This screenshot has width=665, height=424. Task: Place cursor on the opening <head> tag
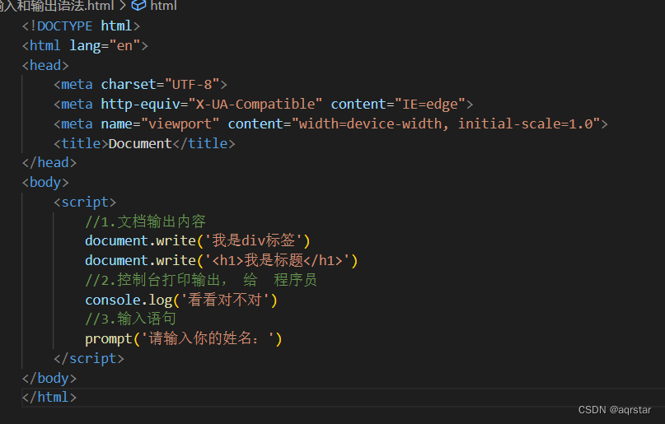click(x=45, y=65)
